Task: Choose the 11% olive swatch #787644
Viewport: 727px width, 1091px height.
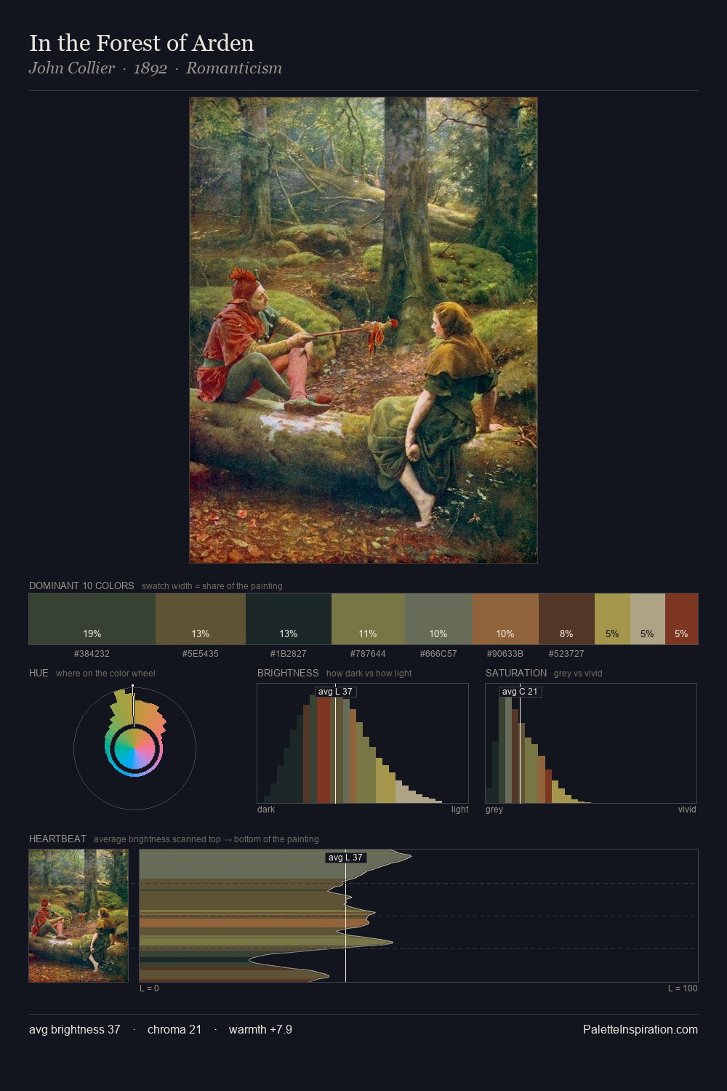Action: point(368,619)
